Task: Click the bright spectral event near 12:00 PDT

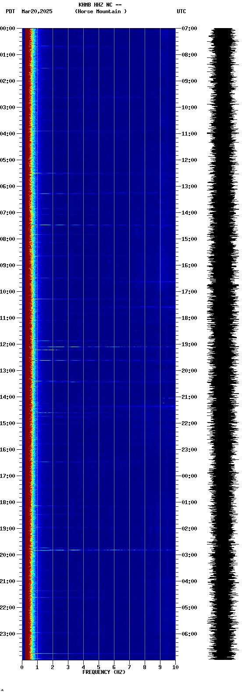Action: tap(105, 347)
